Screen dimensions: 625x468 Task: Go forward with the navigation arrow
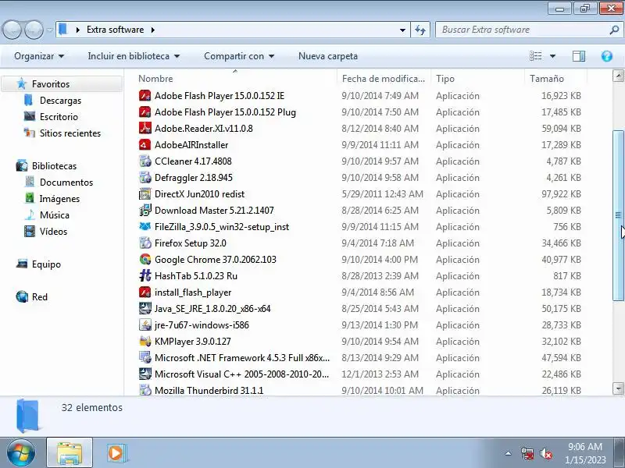click(34, 30)
